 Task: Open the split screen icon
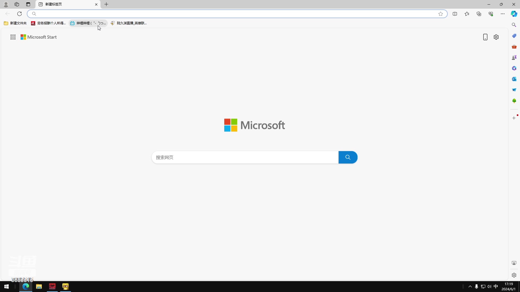(x=455, y=14)
